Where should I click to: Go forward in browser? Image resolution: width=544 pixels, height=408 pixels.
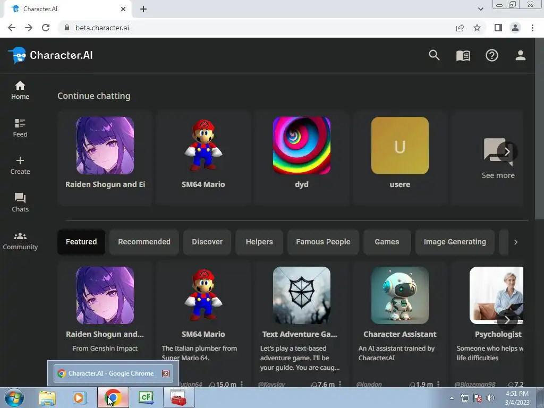coord(29,28)
